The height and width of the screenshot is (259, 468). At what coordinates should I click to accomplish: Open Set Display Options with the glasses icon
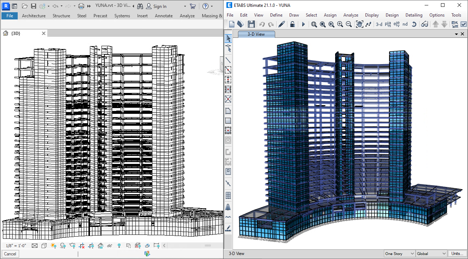click(x=425, y=24)
